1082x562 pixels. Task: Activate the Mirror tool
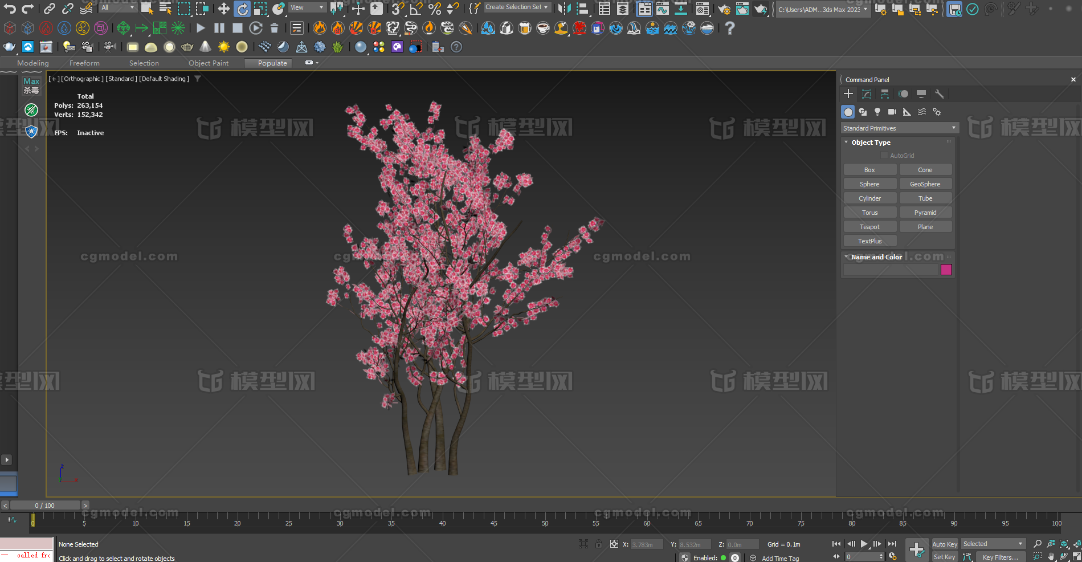[x=564, y=7]
